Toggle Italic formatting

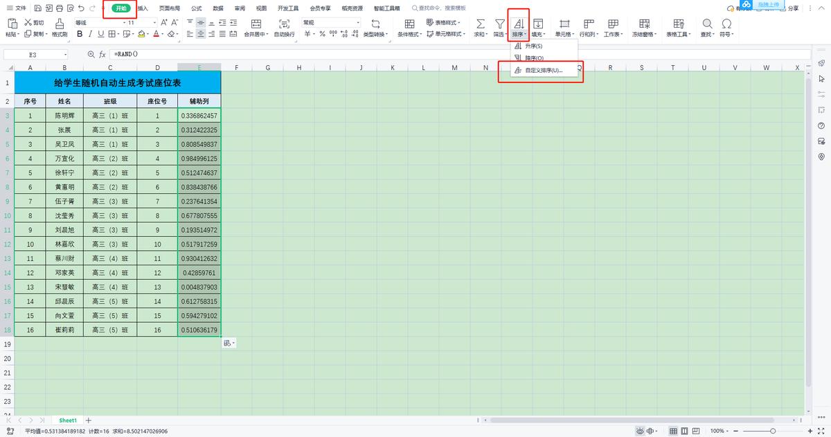point(91,34)
